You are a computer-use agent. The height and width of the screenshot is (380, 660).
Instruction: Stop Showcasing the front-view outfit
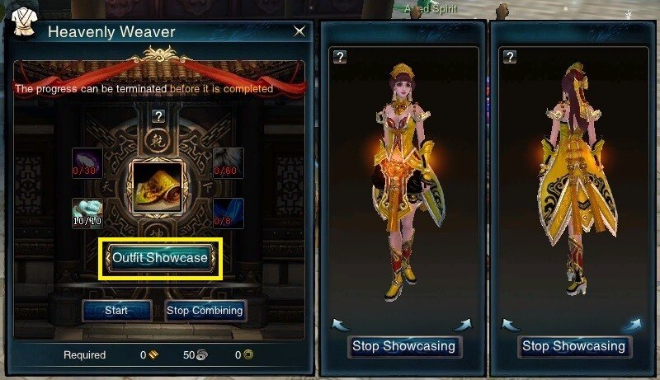coord(404,346)
